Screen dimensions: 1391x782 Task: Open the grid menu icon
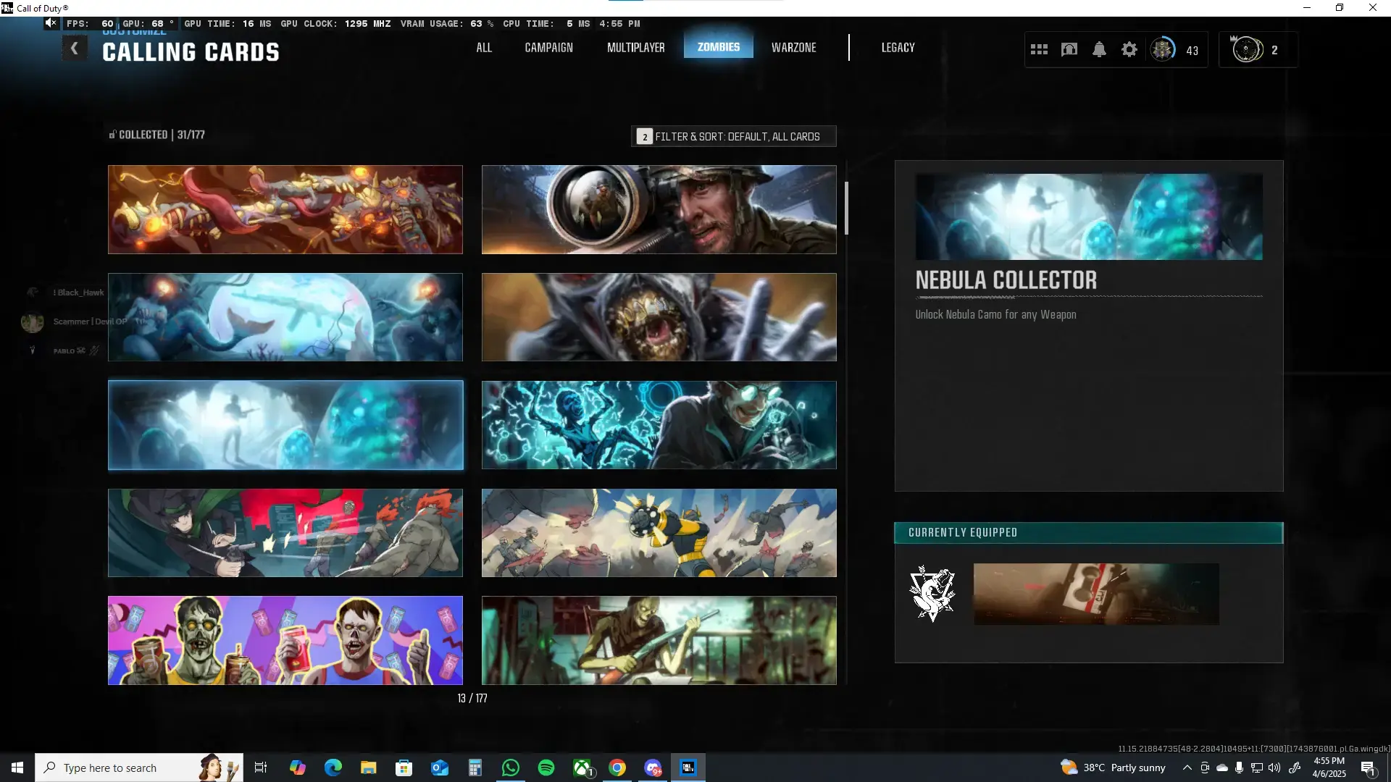1039,49
